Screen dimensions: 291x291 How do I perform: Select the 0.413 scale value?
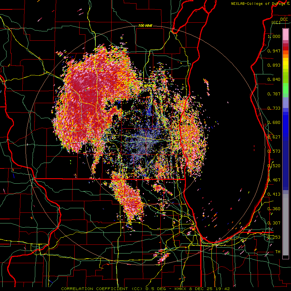pyautogui.click(x=274, y=194)
